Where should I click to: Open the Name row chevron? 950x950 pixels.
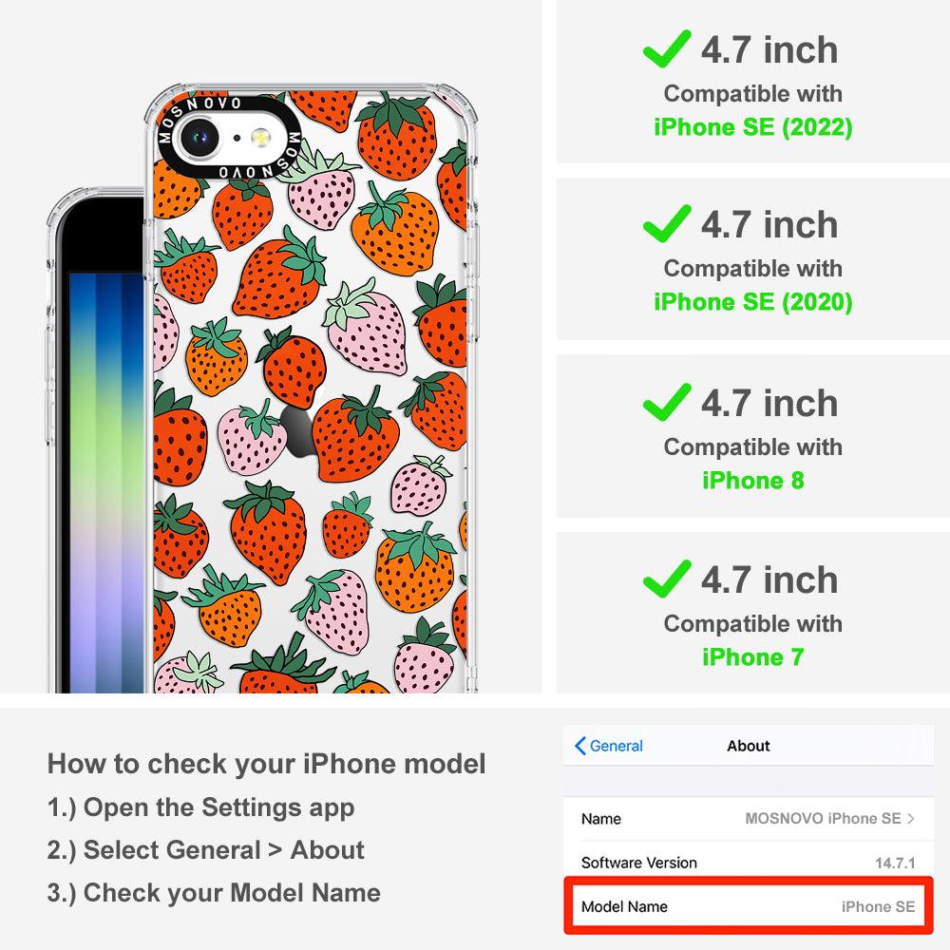[911, 819]
